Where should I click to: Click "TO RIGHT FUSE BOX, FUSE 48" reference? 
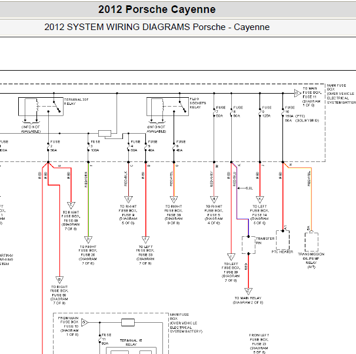[x=71, y=220]
